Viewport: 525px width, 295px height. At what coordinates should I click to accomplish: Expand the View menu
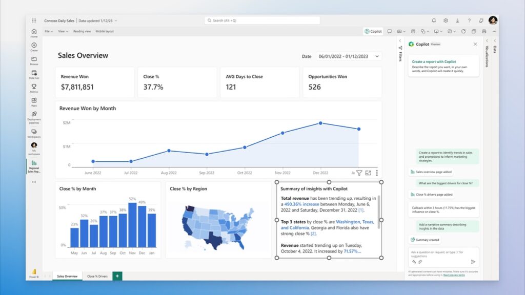click(x=63, y=31)
